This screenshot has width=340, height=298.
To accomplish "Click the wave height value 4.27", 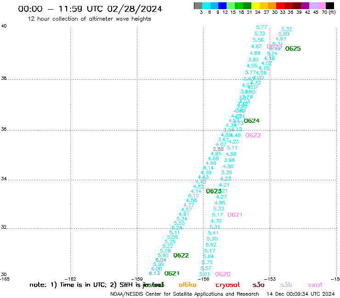I will pyautogui.click(x=221, y=197).
